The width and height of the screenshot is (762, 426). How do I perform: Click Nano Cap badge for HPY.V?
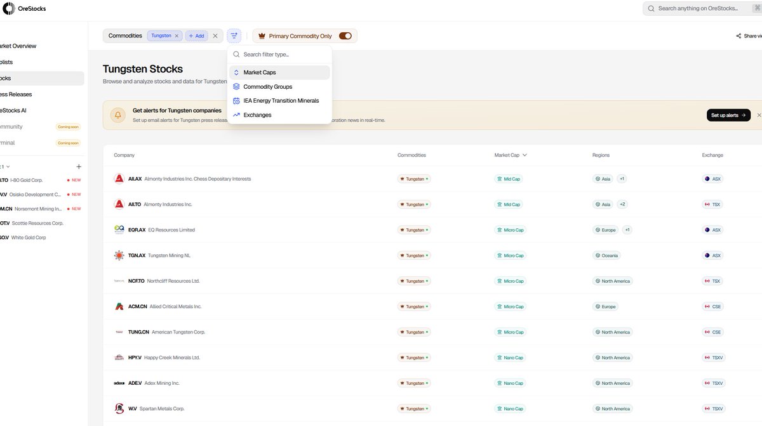coord(511,358)
